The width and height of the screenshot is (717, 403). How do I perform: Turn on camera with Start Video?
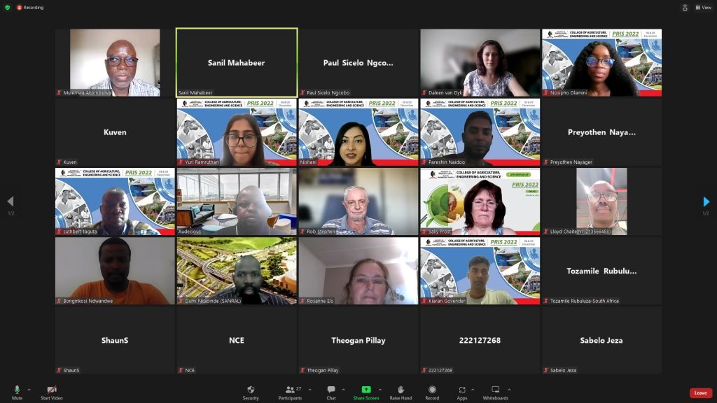tap(51, 392)
